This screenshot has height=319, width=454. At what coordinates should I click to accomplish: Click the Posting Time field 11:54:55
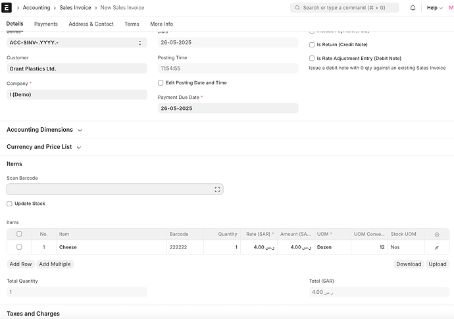click(228, 69)
